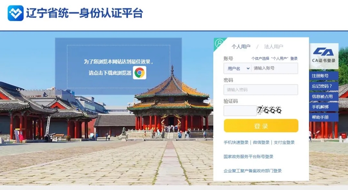
Task: Open CA certificate login (CA证书登录)
Action: pyautogui.click(x=324, y=56)
